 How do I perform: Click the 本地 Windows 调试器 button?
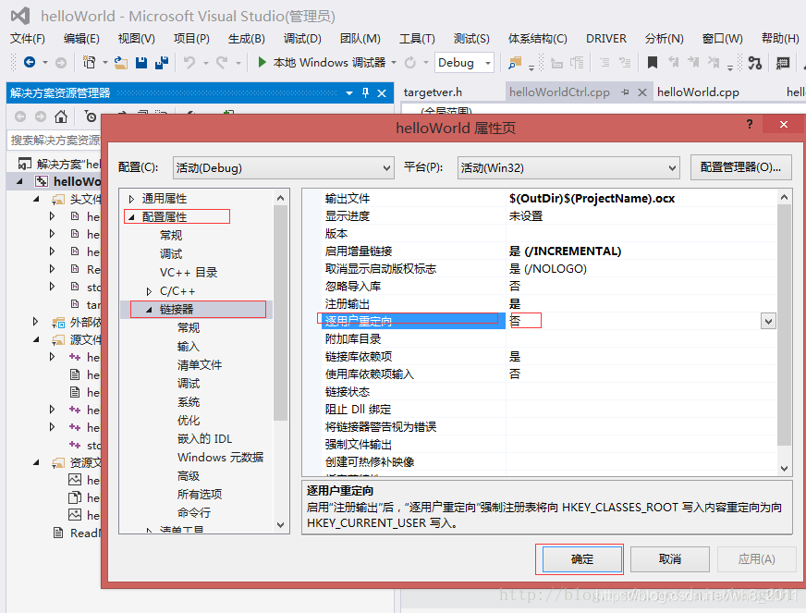tap(329, 63)
